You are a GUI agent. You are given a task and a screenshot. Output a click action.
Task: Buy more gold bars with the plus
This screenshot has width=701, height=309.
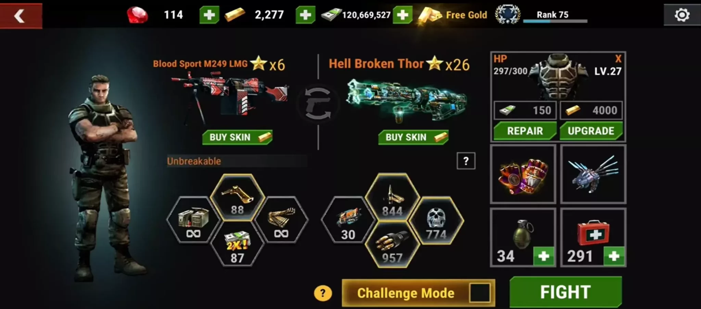pyautogui.click(x=305, y=15)
